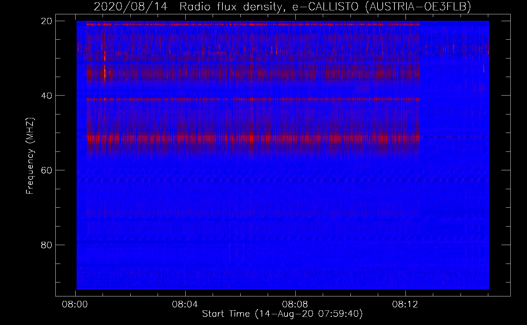Viewport: 527px width, 325px height.
Task: Click the 08:00 time tick label
Action: [x=75, y=304]
